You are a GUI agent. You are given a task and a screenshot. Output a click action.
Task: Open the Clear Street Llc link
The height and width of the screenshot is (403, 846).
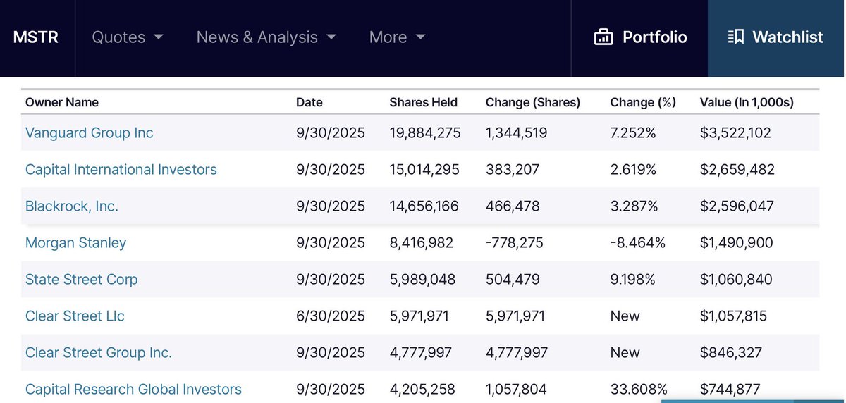click(x=75, y=316)
